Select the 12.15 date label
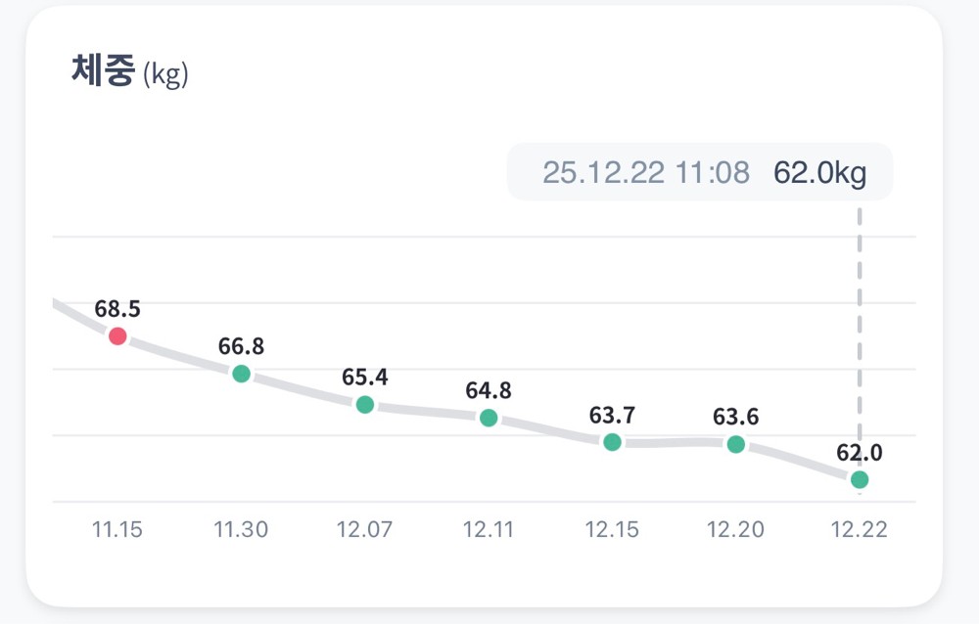 point(612,530)
